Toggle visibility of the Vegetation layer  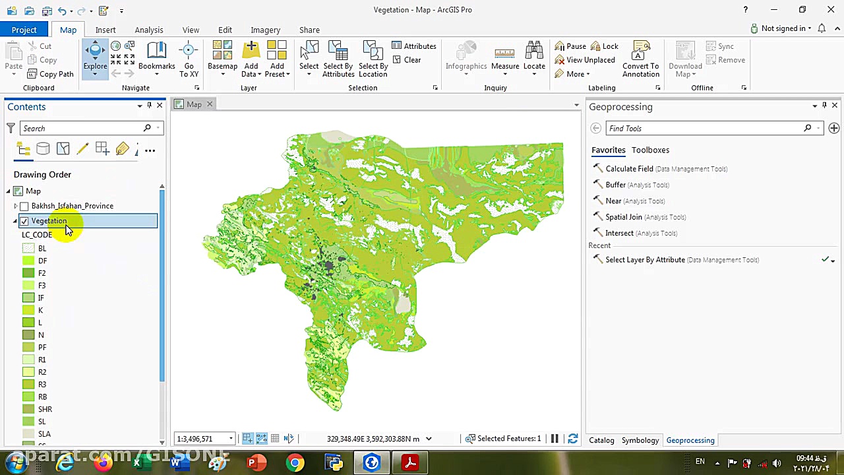(x=24, y=221)
